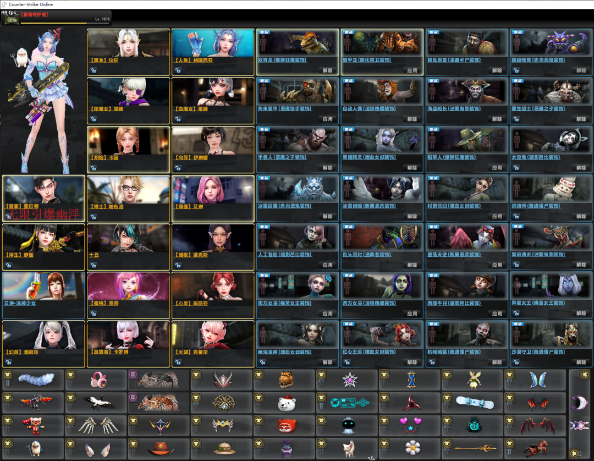This screenshot has width=594, height=461.
Task: Click the 【星宿守护者】 title text
Action: click(35, 14)
